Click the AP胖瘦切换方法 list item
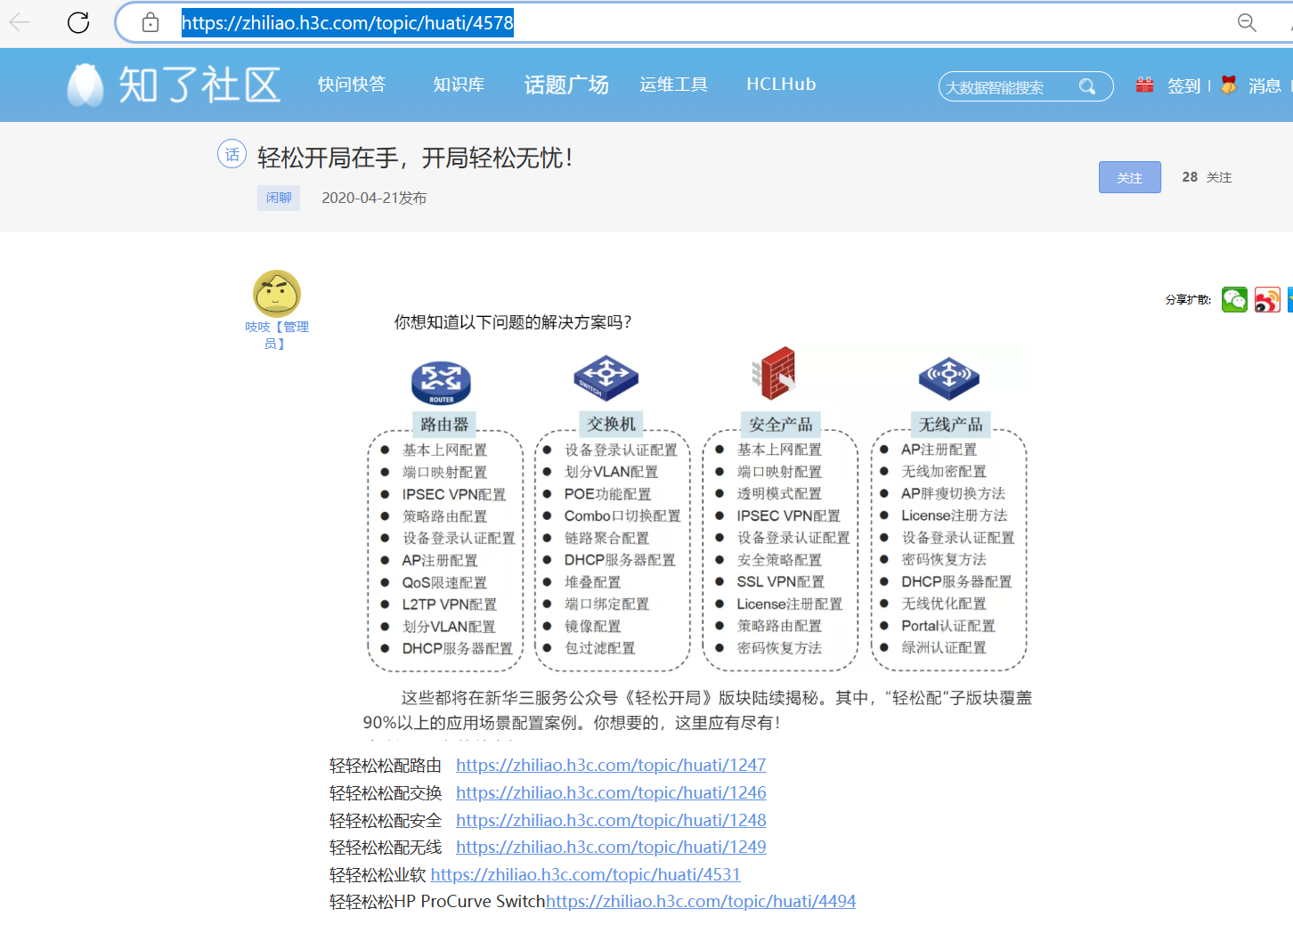Viewport: 1293px width, 933px height. click(953, 493)
